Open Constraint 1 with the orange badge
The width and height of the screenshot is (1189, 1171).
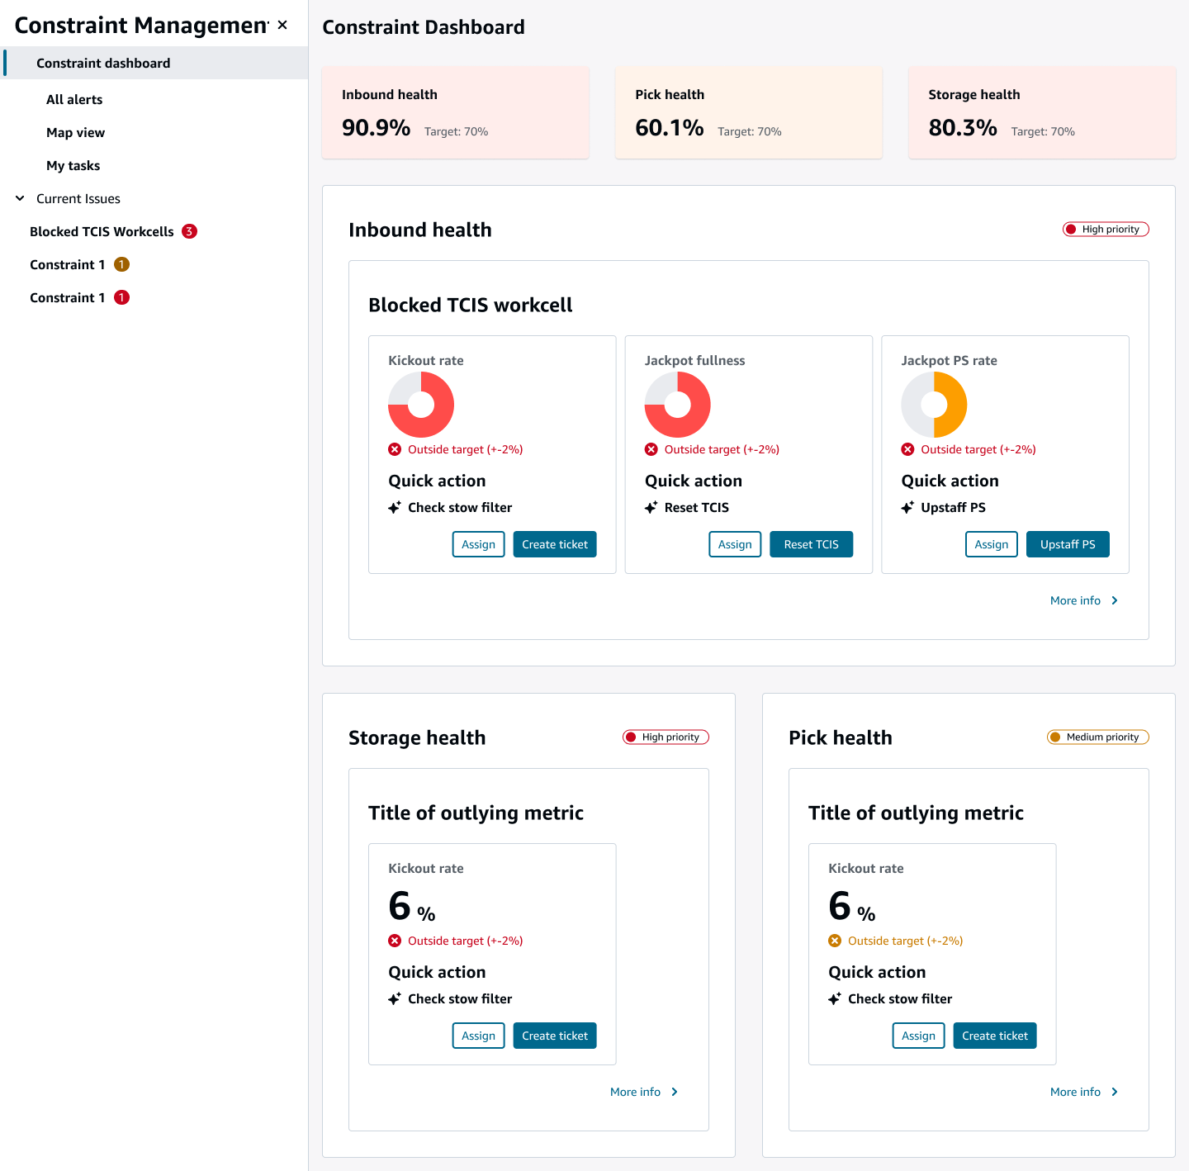coord(67,264)
